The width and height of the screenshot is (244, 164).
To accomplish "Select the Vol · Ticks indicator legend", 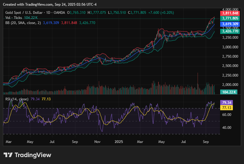I will (x=14, y=18).
